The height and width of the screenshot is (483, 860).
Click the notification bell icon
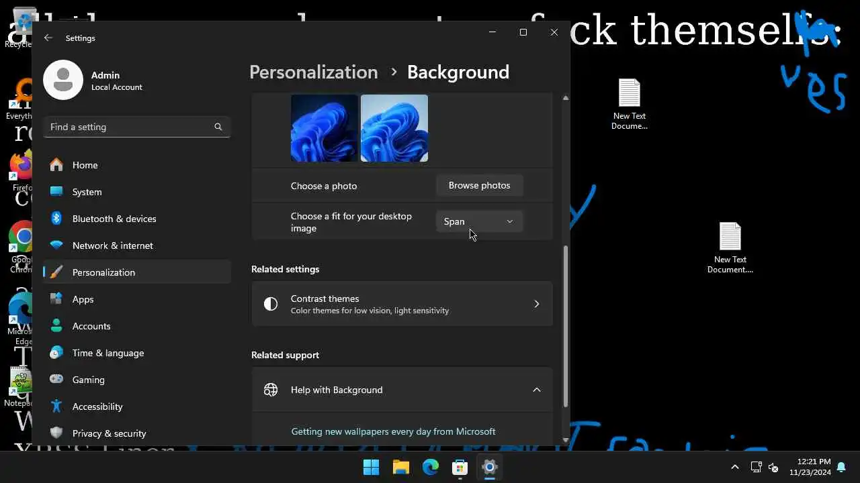click(x=841, y=467)
